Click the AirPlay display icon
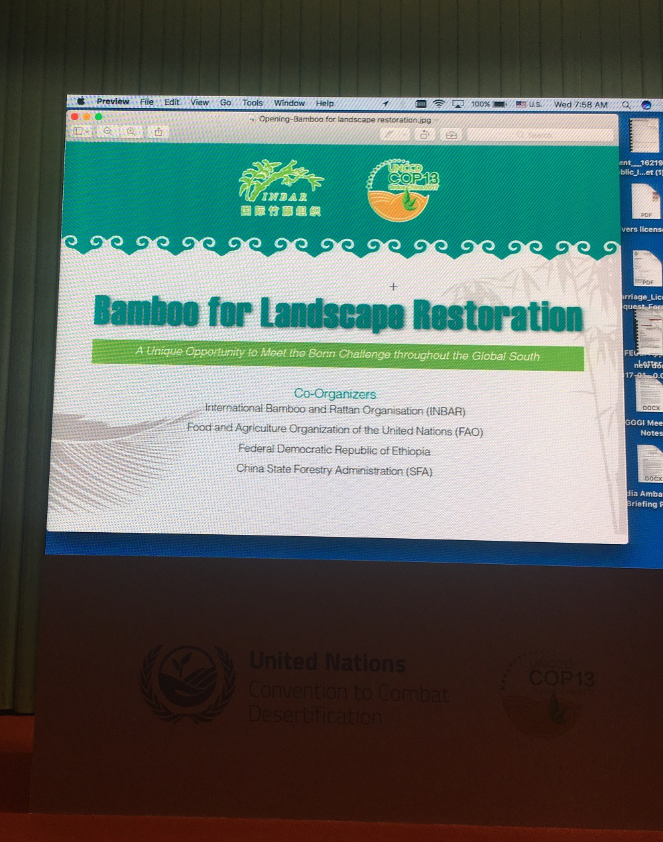This screenshot has height=842, width=663. click(457, 104)
